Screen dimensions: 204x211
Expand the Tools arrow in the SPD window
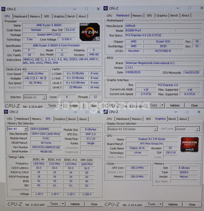pos(63,204)
